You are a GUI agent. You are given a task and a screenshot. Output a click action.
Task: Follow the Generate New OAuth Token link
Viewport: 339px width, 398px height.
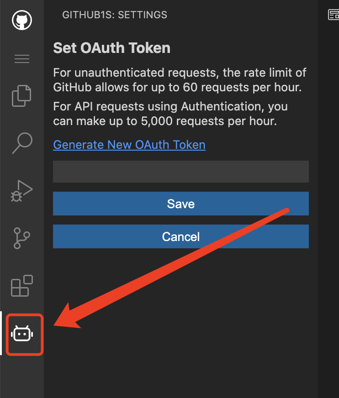(129, 145)
